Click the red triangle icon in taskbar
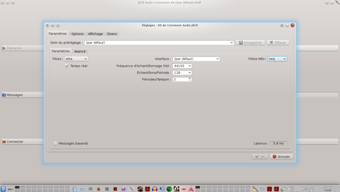Screen dimensions: 340x192 point(191,189)
